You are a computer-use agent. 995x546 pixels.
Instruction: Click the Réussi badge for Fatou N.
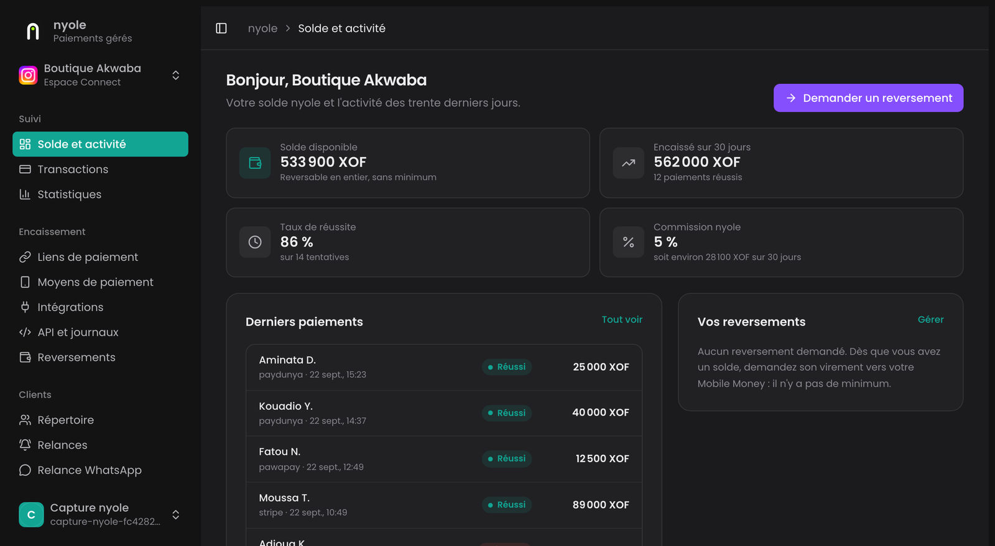[506, 459]
